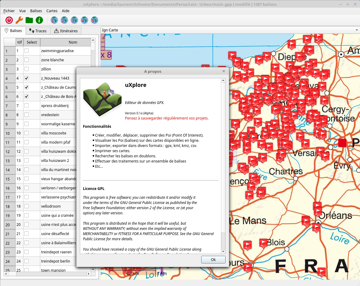Select globe map preset 1
Viewport: 360px width, 286px height.
54,20
